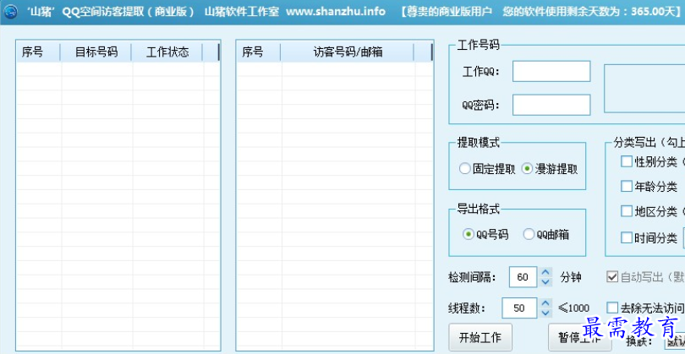Click 序号 column header in visitor list
Viewport: 685px width, 354px height.
click(x=259, y=52)
